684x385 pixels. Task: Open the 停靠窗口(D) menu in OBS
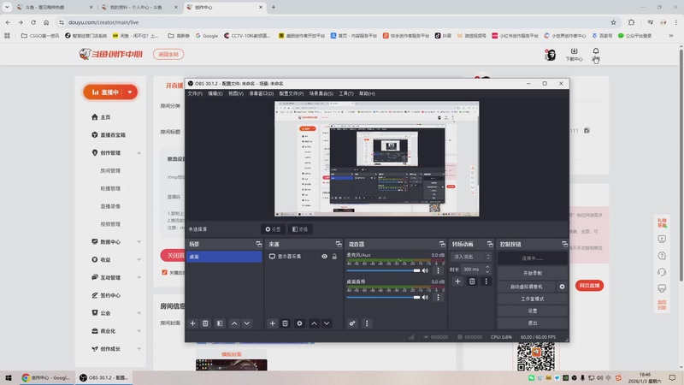pos(262,93)
